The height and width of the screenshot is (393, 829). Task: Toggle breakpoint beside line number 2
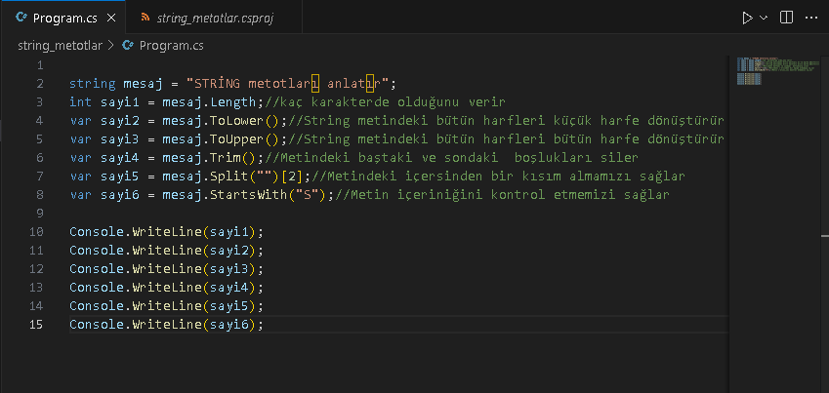tap(18, 84)
